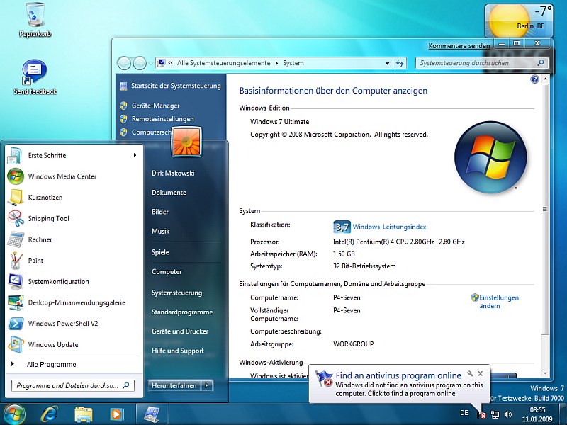The height and width of the screenshot is (425, 567).
Task: Click Alle Systemsteuerungselemente in breadcrumb
Action: (223, 63)
